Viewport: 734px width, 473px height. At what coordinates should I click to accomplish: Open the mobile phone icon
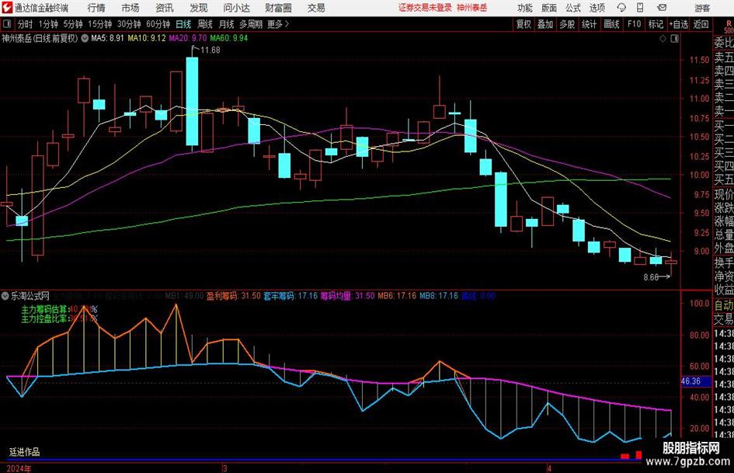click(x=640, y=8)
